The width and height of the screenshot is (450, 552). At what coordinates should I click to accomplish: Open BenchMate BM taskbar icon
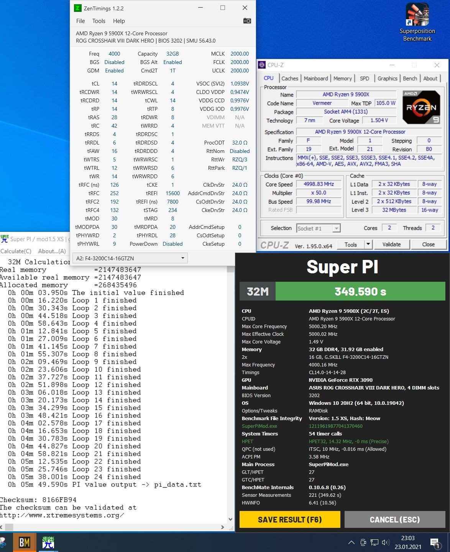tap(25, 542)
